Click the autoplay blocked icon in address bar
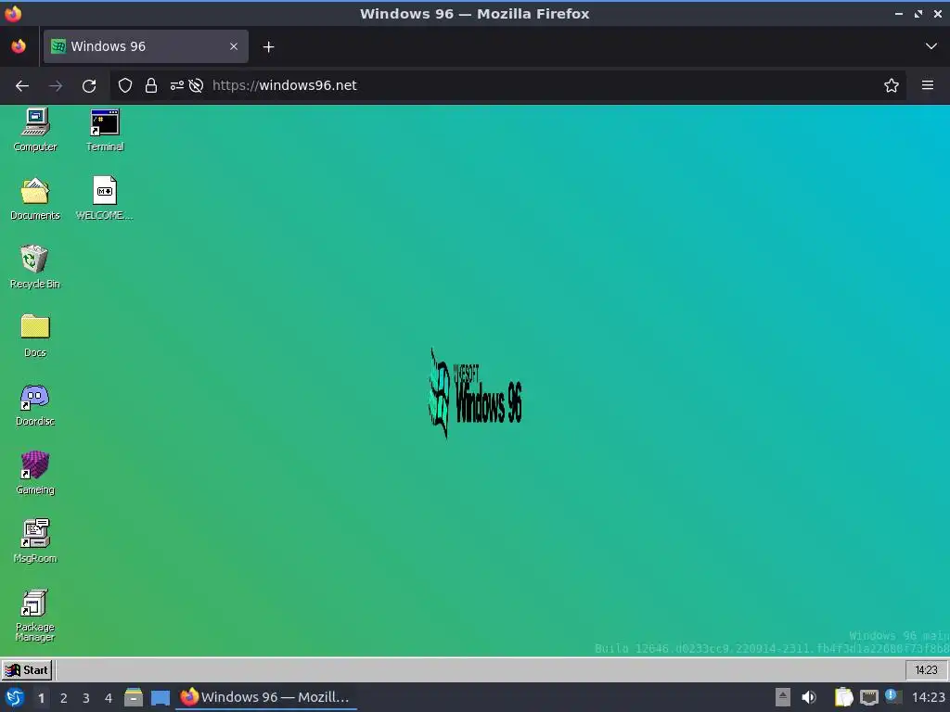 196,85
